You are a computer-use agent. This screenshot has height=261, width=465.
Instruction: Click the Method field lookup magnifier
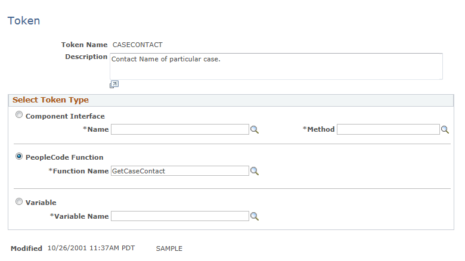(445, 130)
